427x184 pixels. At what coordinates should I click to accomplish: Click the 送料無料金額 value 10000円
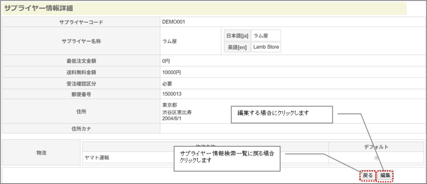pyautogui.click(x=171, y=72)
